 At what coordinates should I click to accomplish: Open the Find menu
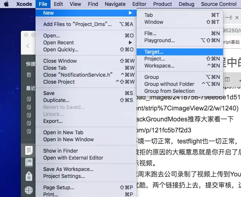click(93, 4)
